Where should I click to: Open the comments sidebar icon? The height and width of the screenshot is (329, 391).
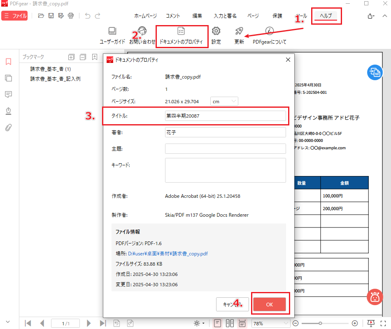pyautogui.click(x=8, y=95)
